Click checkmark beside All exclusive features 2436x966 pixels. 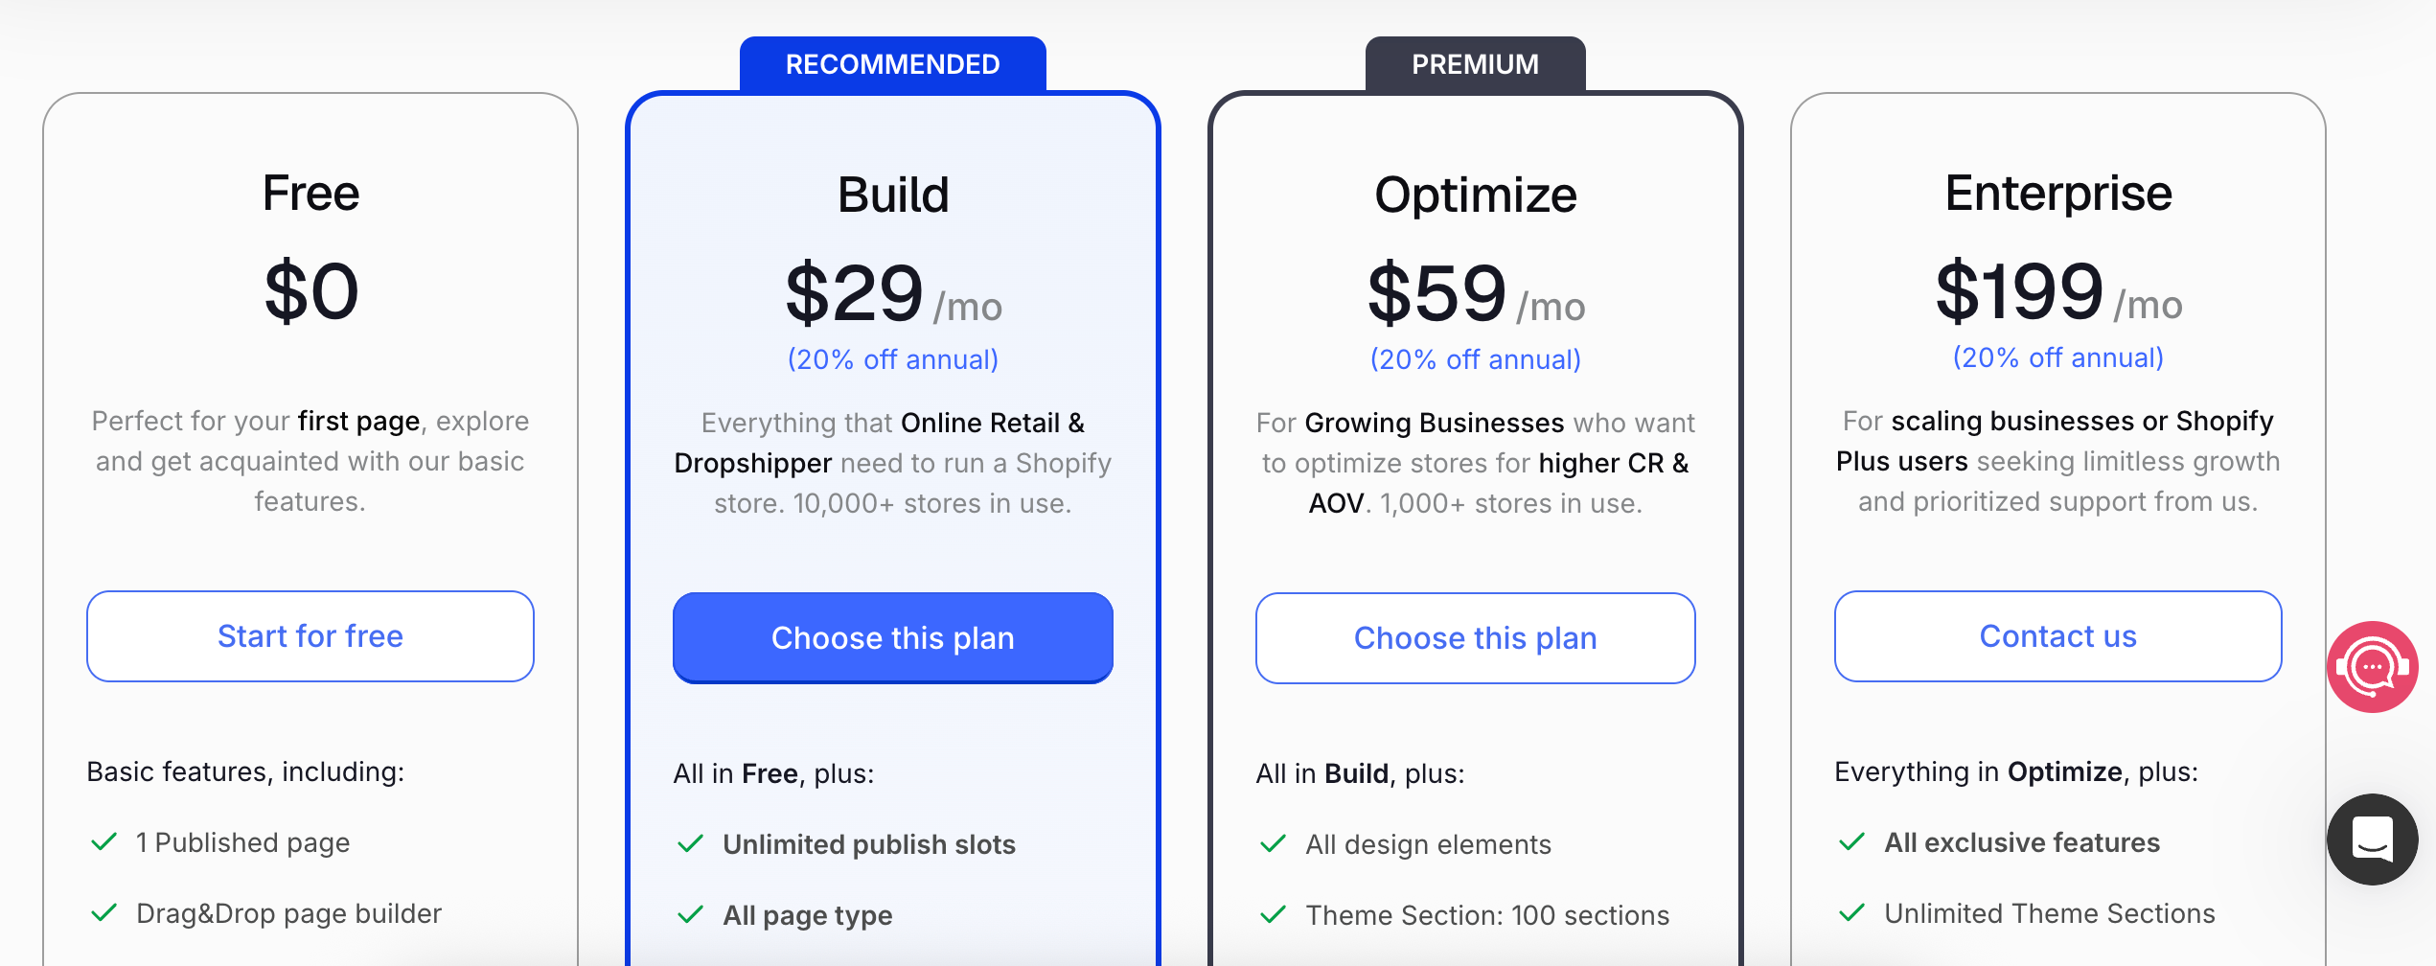click(x=1851, y=842)
